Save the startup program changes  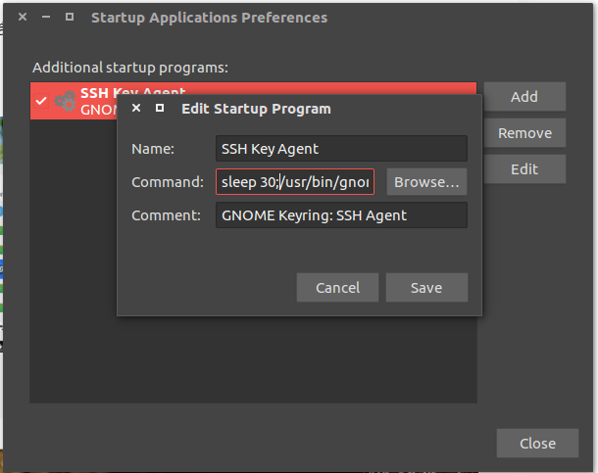point(426,288)
